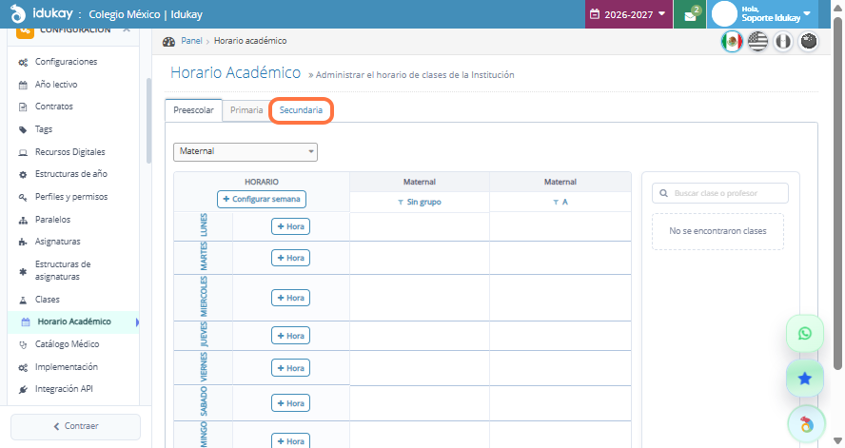Image resolution: width=845 pixels, height=448 pixels.
Task: Switch to the Primaria tab
Action: [x=246, y=109]
